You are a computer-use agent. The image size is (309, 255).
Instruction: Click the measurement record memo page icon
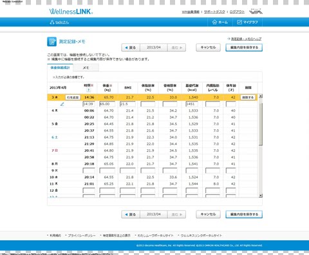tap(51, 41)
